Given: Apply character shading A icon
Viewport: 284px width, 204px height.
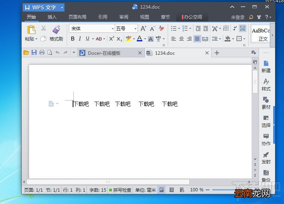Looking at the screenshot, I should pos(151,39).
